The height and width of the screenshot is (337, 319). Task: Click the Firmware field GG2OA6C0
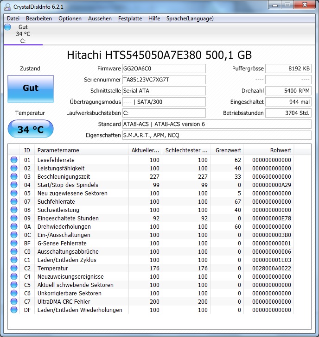[164, 69]
